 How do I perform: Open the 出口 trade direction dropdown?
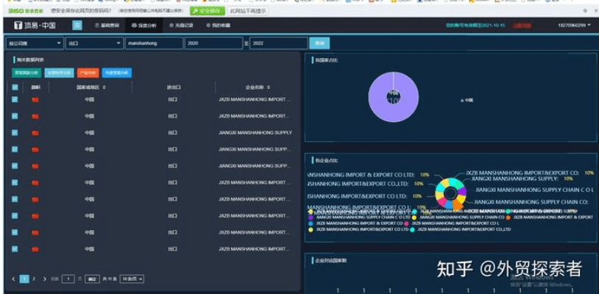tap(94, 43)
